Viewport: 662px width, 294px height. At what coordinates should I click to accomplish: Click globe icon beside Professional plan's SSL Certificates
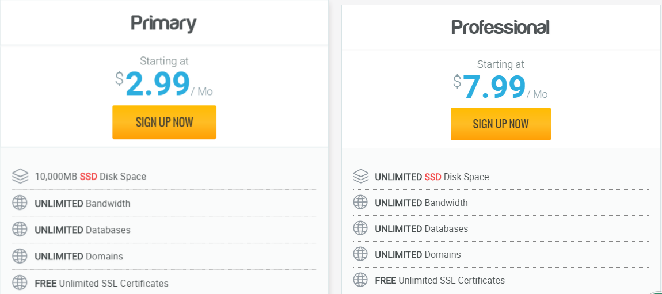361,280
